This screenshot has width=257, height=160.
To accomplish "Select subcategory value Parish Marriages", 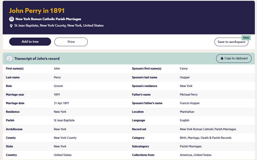I will click(x=191, y=146).
